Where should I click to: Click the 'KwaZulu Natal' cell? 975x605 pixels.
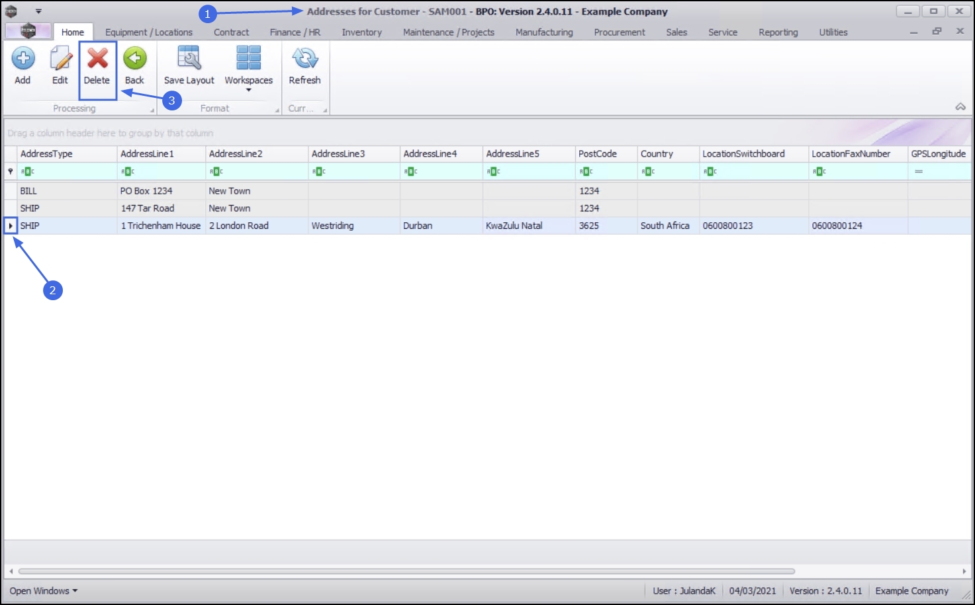click(529, 225)
